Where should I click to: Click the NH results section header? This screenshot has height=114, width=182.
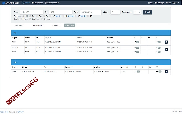coord(91,62)
